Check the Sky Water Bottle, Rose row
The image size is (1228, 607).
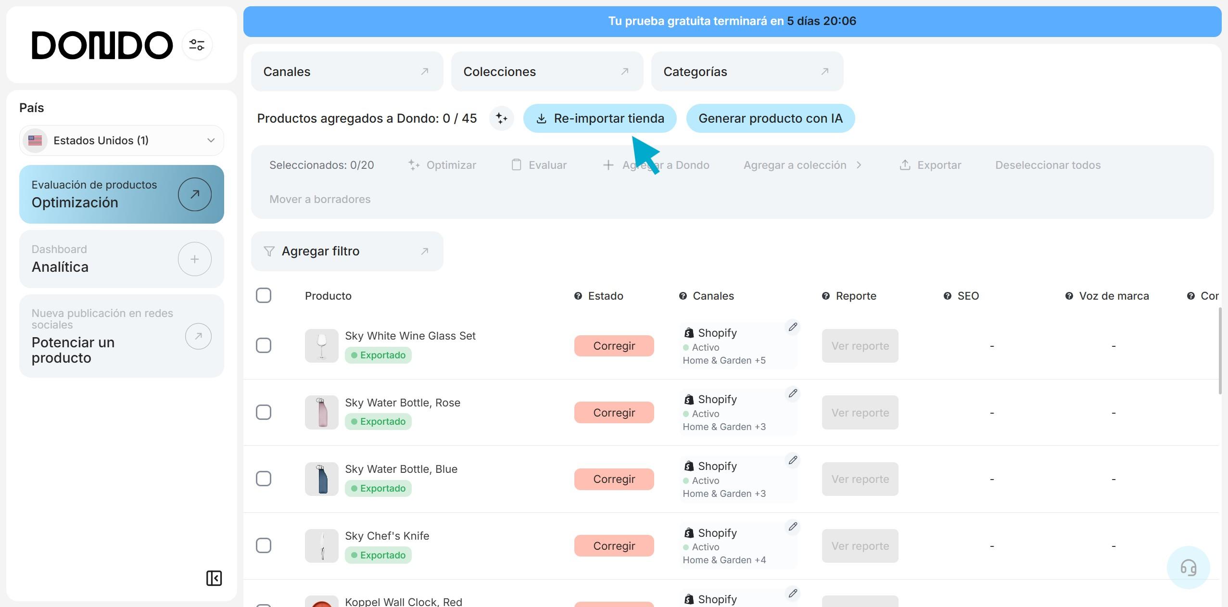264,412
